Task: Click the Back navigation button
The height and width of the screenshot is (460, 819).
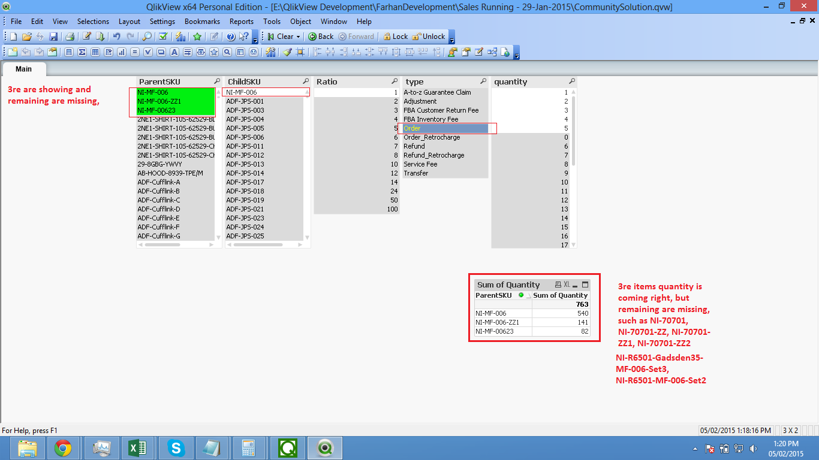Action: tap(321, 37)
